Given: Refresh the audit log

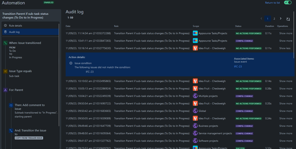Looking at the screenshot, I should click(x=288, y=19).
